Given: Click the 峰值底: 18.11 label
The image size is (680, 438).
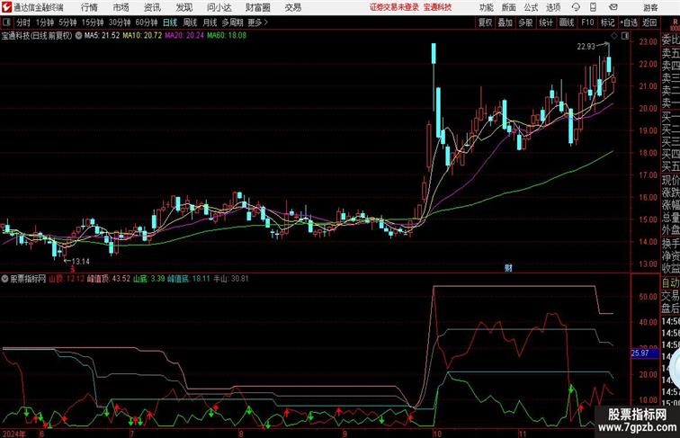Looking at the screenshot, I should (189, 279).
